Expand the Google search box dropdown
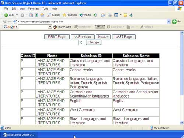The width and height of the screenshot is (184, 138). [50, 27]
